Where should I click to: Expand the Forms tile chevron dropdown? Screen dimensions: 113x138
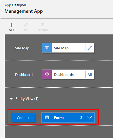tap(90, 117)
